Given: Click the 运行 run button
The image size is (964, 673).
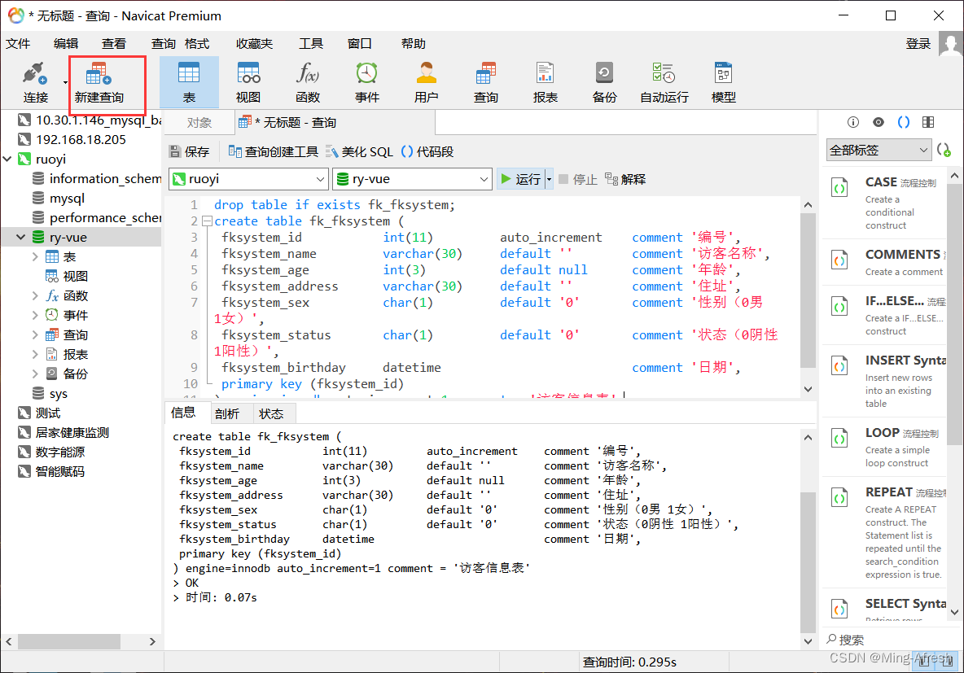Looking at the screenshot, I should click(519, 179).
